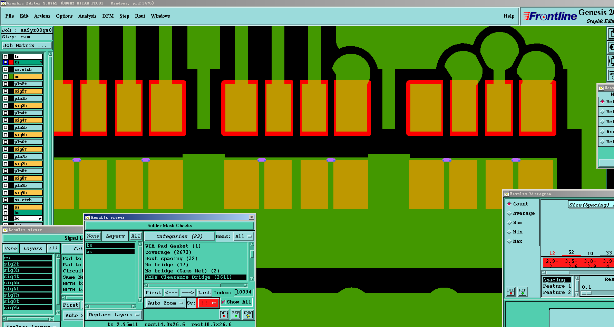
Task: Click the resolution slider in histogram
Action: (586, 293)
